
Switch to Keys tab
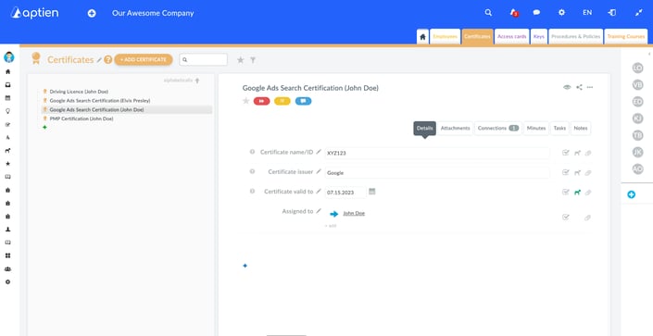pos(539,37)
